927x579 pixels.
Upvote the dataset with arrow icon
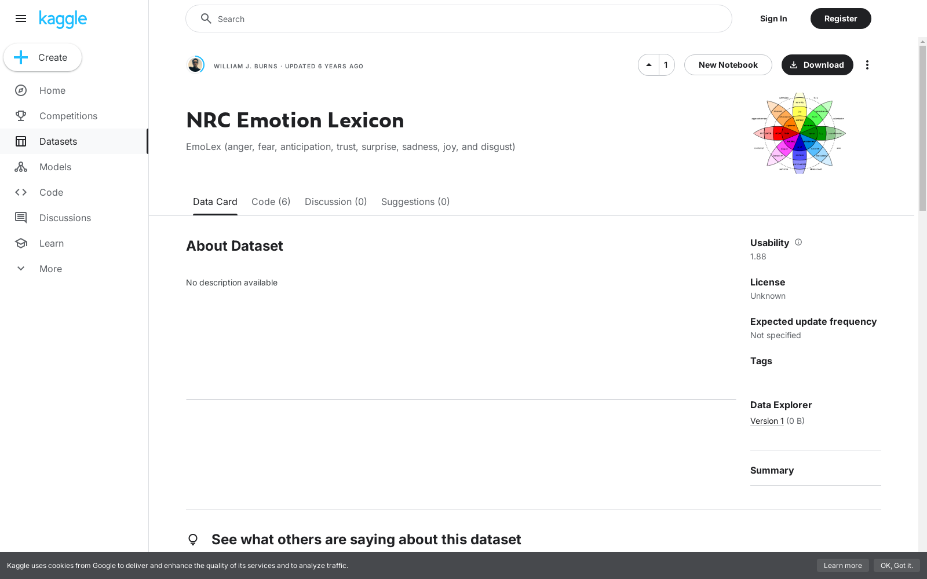(649, 65)
